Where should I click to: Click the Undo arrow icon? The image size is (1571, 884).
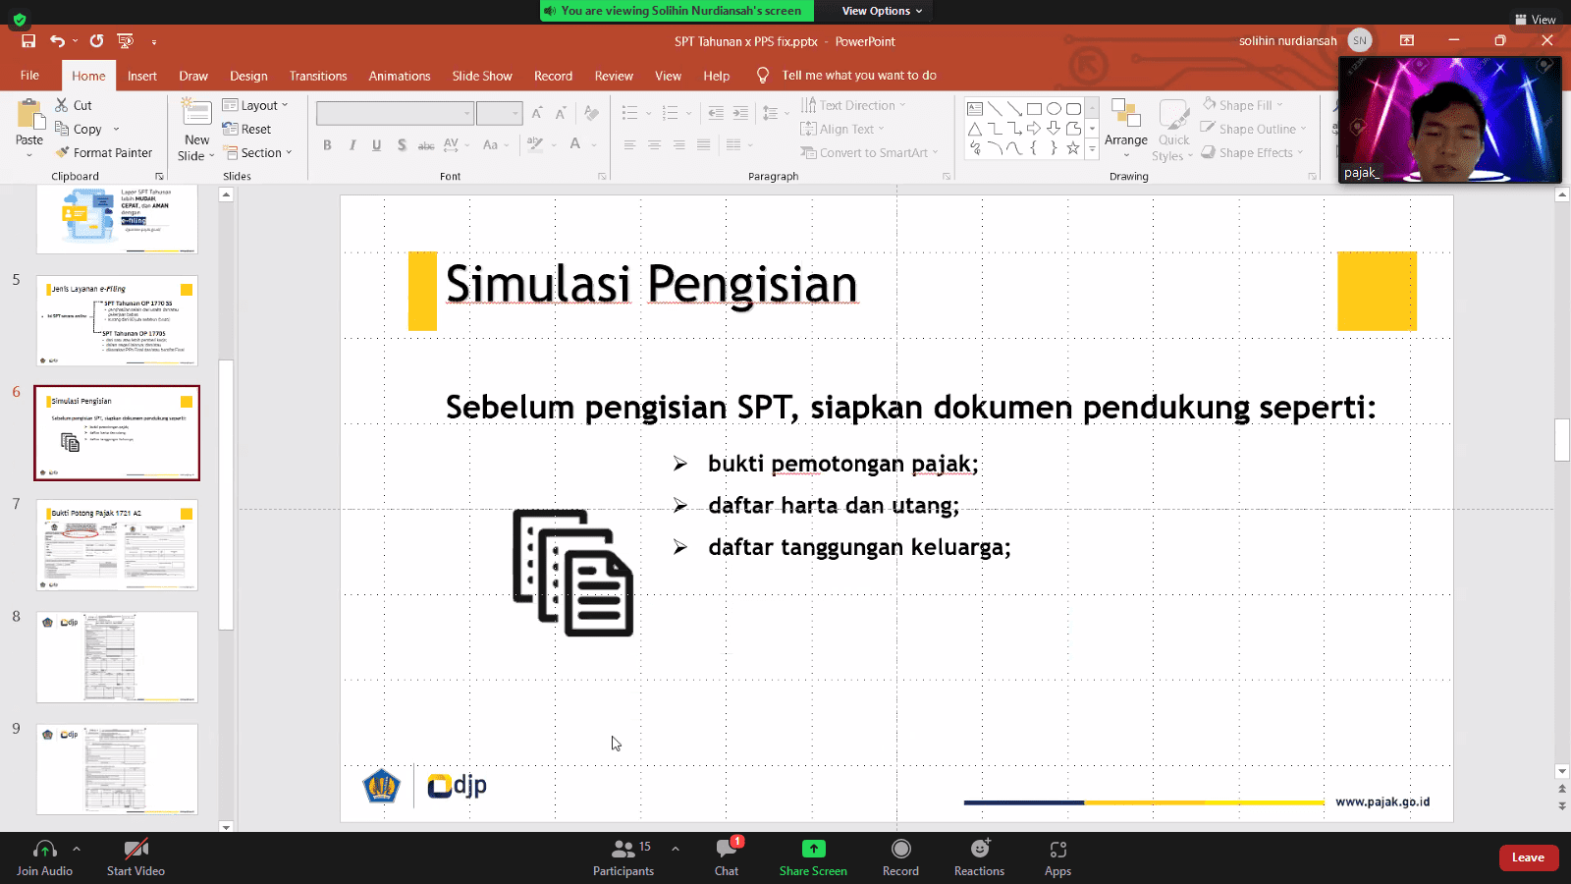click(x=57, y=41)
